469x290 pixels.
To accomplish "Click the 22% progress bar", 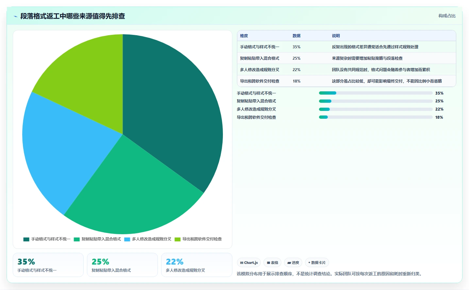I will point(376,109).
